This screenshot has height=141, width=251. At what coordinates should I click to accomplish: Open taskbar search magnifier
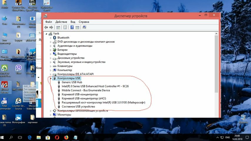click(x=11, y=137)
